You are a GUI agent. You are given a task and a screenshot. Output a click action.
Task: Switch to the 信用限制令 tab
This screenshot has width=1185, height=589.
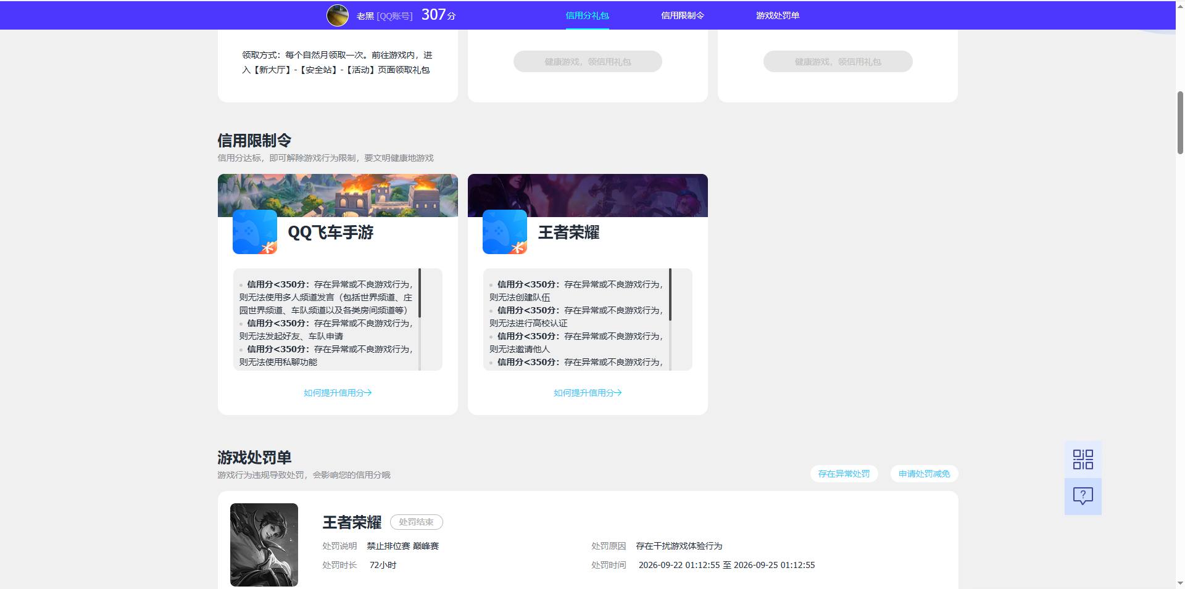pos(683,15)
